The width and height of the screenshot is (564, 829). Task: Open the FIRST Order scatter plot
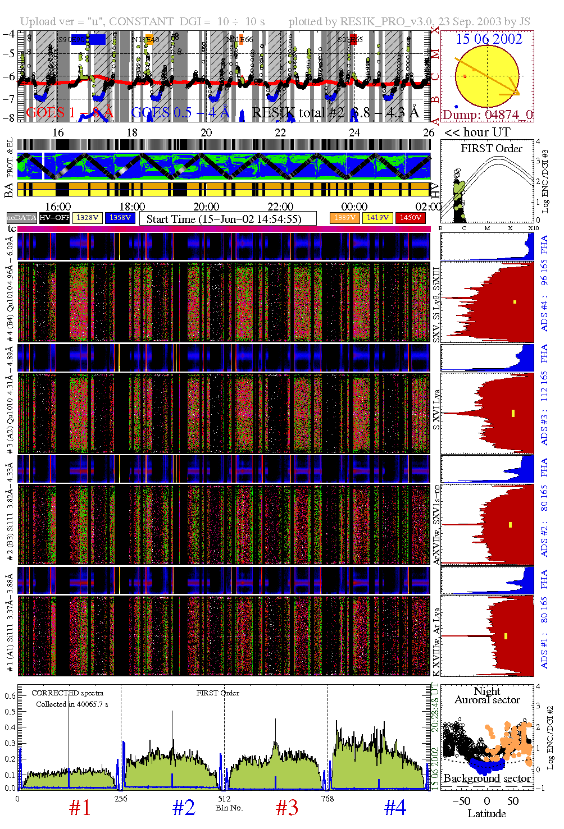[x=487, y=182]
